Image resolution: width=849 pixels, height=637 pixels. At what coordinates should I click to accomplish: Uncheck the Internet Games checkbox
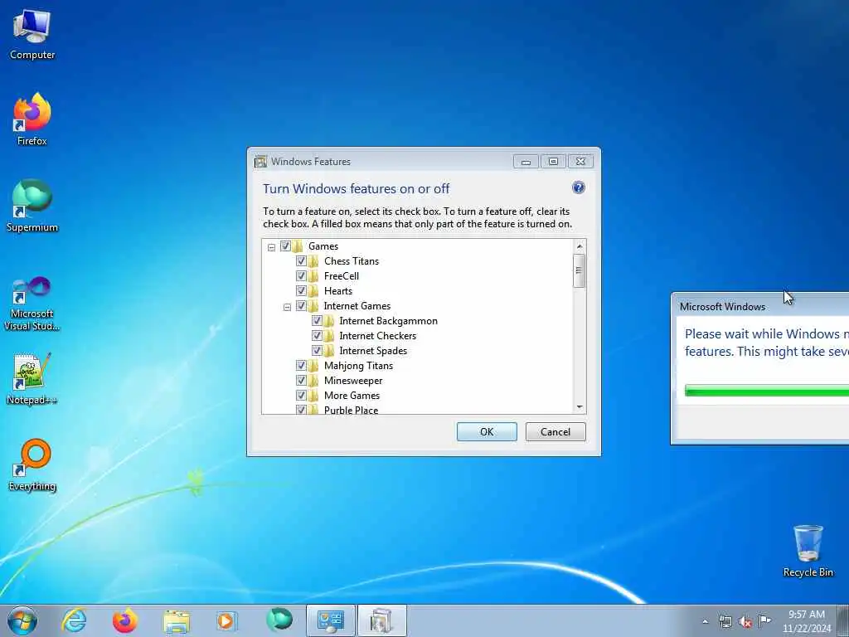(x=301, y=306)
